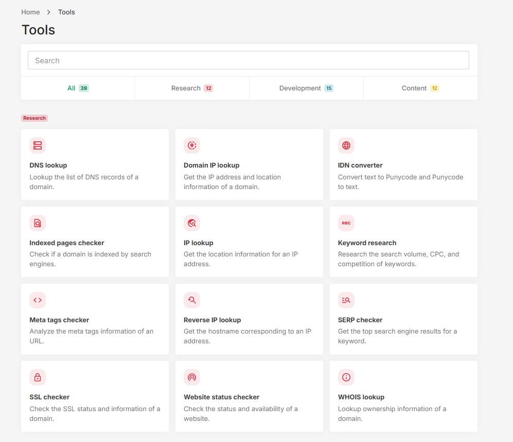The image size is (513, 442).
Task: Click the IDN converter globe icon
Action: click(x=346, y=145)
